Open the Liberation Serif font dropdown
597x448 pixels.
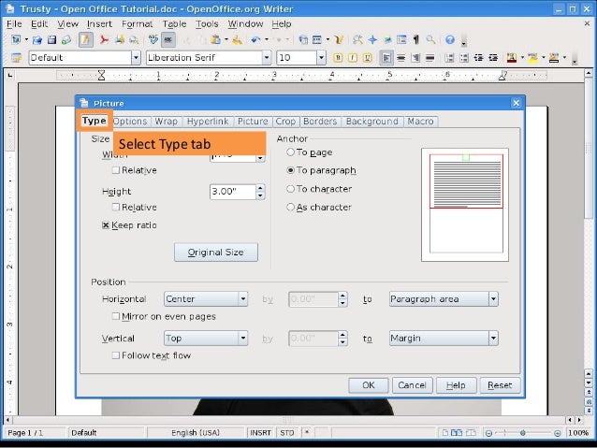coord(267,58)
